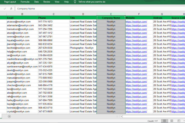Open the Help tab
This screenshot has width=185, height=123.
66,2
